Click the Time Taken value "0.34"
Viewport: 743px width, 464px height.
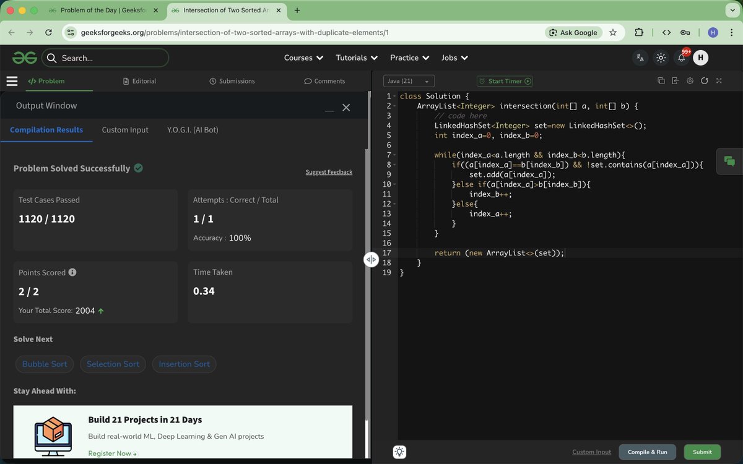click(x=204, y=291)
